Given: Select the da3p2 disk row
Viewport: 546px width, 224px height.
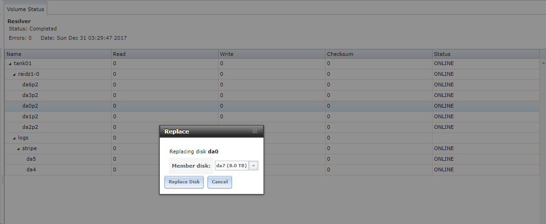Looking at the screenshot, I should point(271,96).
